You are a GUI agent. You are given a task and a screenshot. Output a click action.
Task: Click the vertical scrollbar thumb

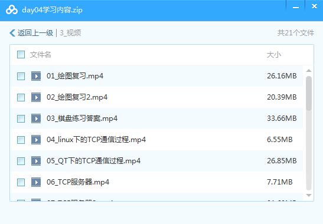tap(309, 93)
